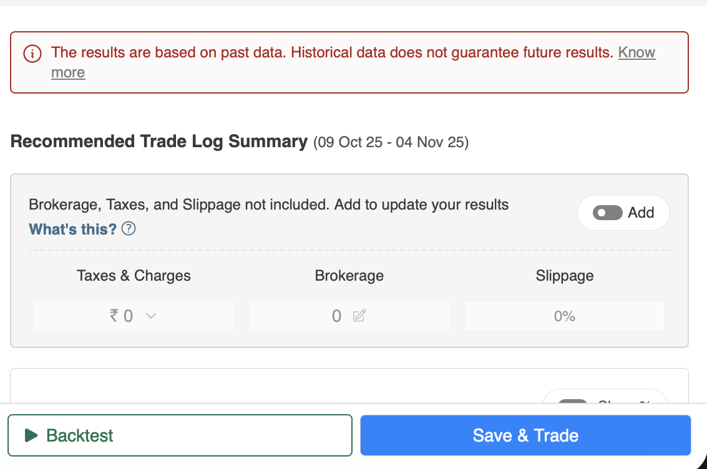Click the Brokerage value 0 field
This screenshot has height=469, width=707.
click(337, 316)
